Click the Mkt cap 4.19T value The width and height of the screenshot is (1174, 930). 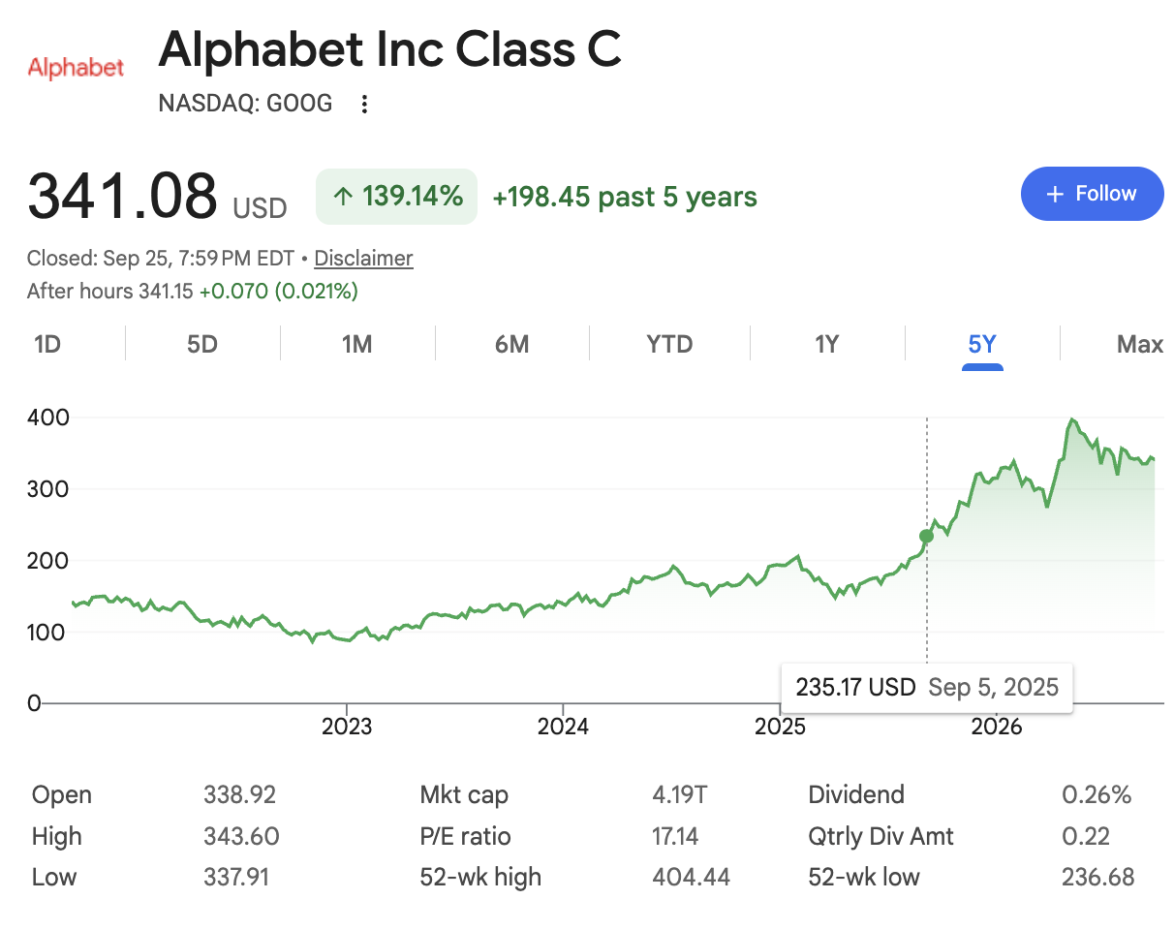point(680,795)
